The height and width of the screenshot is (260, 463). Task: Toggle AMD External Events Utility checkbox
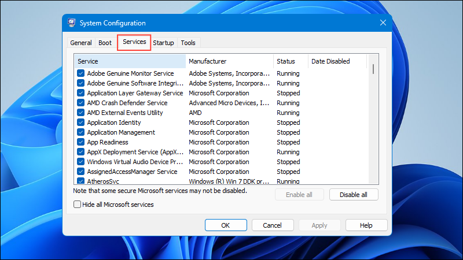pyautogui.click(x=80, y=112)
